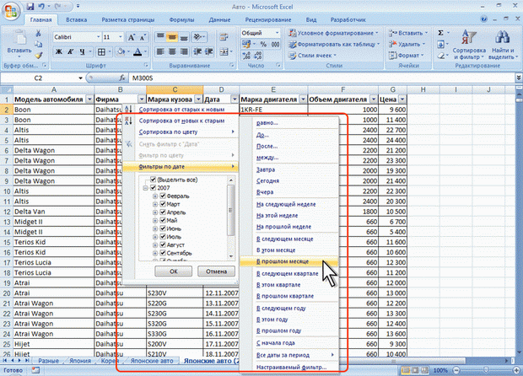Click Отмена in the filter menu
The width and height of the screenshot is (523, 376).
coord(216,271)
